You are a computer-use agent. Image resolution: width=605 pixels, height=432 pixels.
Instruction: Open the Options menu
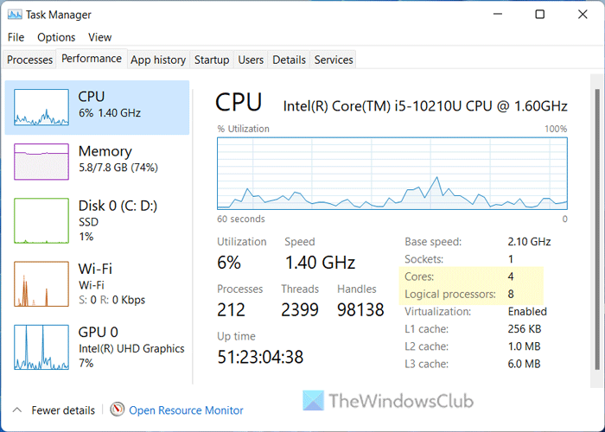tap(56, 37)
